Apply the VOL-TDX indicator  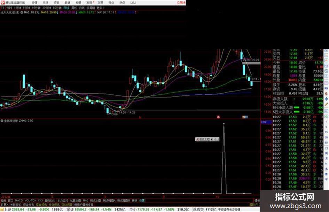tap(30, 201)
